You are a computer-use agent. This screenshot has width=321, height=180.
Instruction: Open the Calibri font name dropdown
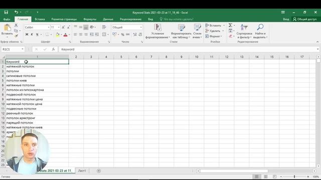49,27
